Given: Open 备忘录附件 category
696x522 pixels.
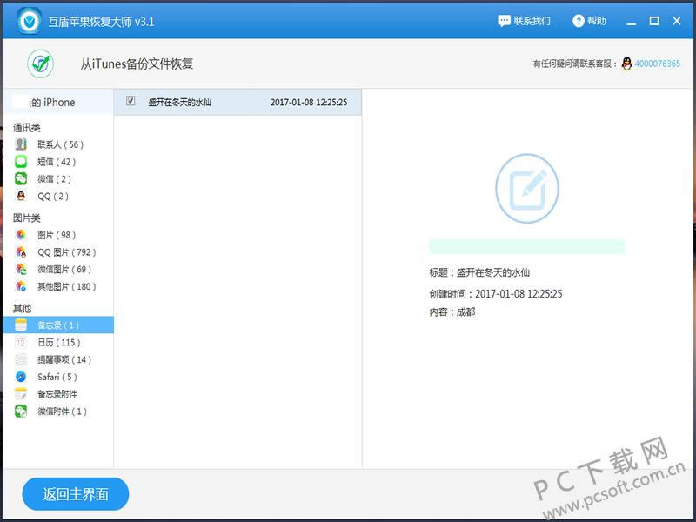Looking at the screenshot, I should tap(57, 394).
